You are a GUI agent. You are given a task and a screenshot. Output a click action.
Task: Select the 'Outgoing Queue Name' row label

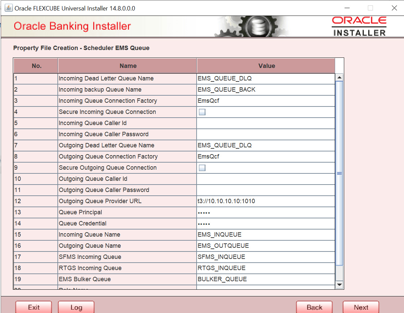[x=90, y=245]
